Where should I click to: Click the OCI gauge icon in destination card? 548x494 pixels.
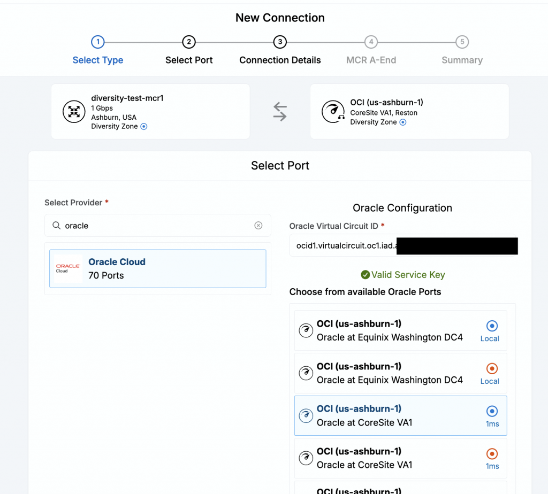point(333,112)
